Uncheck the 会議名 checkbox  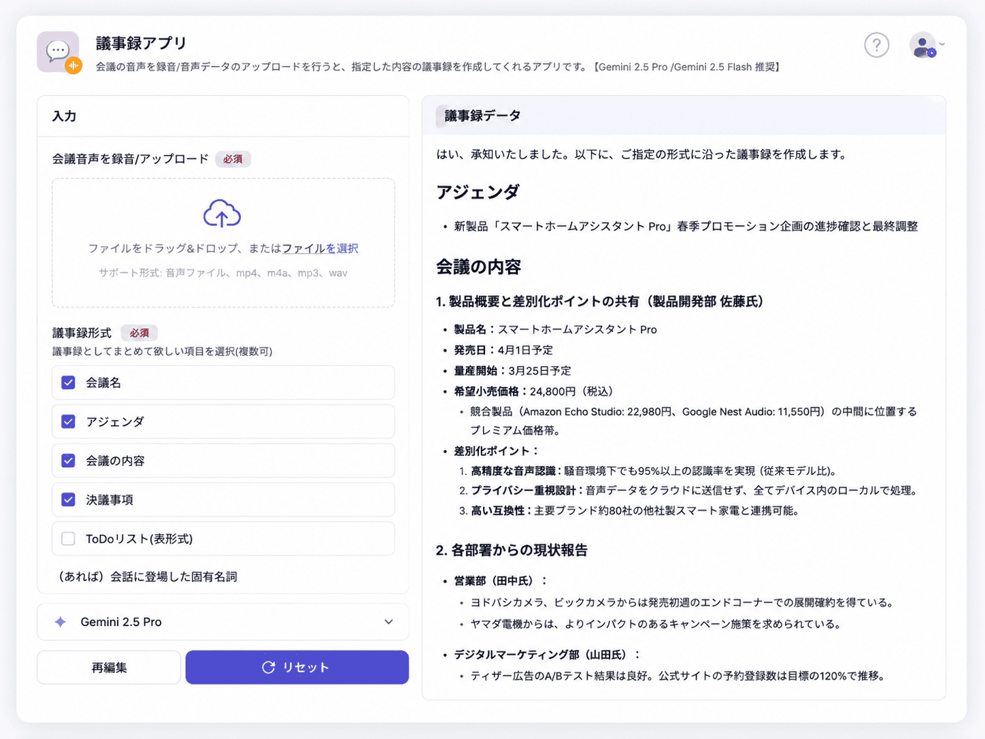(x=68, y=382)
